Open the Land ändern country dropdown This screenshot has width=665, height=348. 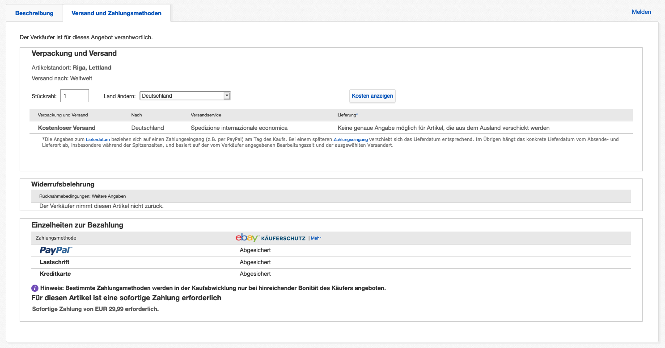point(185,95)
